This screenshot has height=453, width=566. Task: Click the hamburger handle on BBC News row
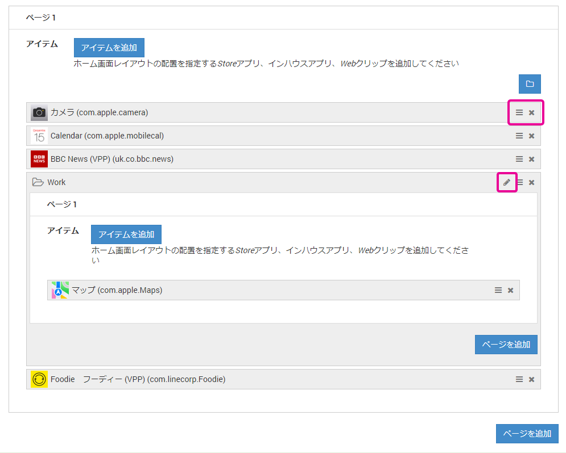click(519, 159)
